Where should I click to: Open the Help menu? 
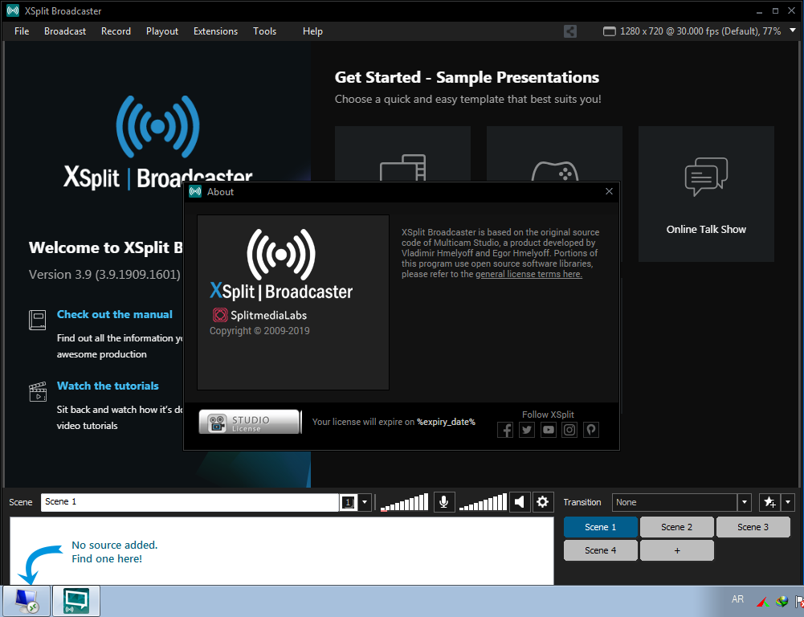(x=312, y=31)
